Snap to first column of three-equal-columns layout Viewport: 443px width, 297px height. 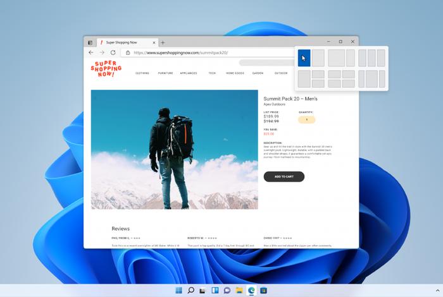[363, 58]
